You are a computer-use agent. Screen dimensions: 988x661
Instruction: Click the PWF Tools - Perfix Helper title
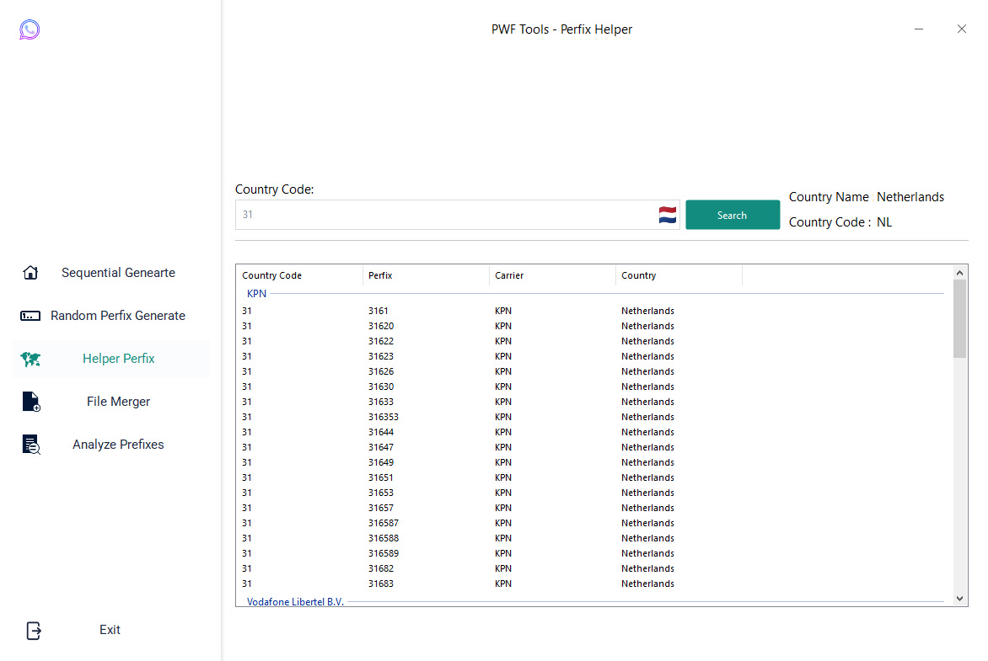click(x=561, y=29)
